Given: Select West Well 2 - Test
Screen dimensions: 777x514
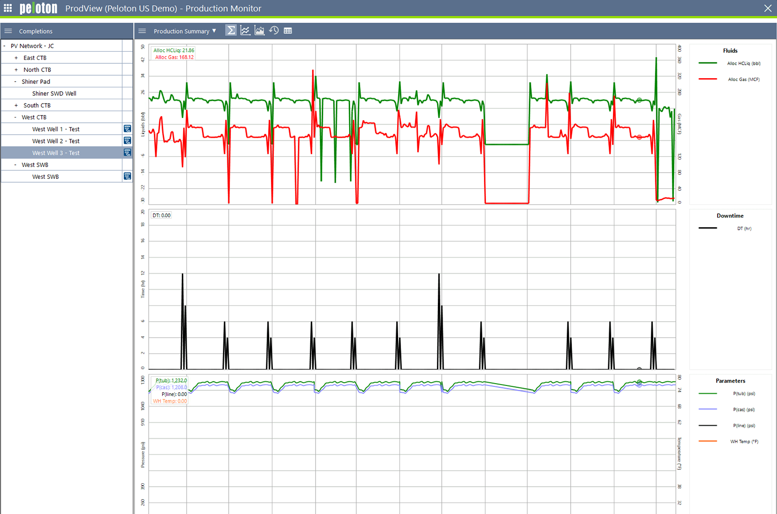Looking at the screenshot, I should [x=56, y=141].
